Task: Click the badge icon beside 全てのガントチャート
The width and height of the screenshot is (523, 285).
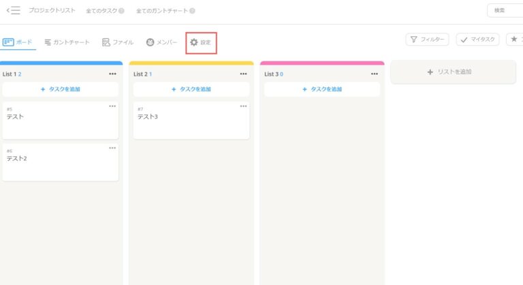Action: (192, 11)
